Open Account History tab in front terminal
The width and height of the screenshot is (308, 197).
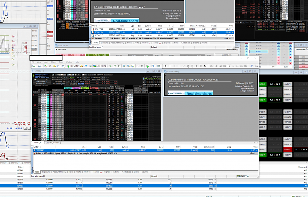tap(59, 172)
